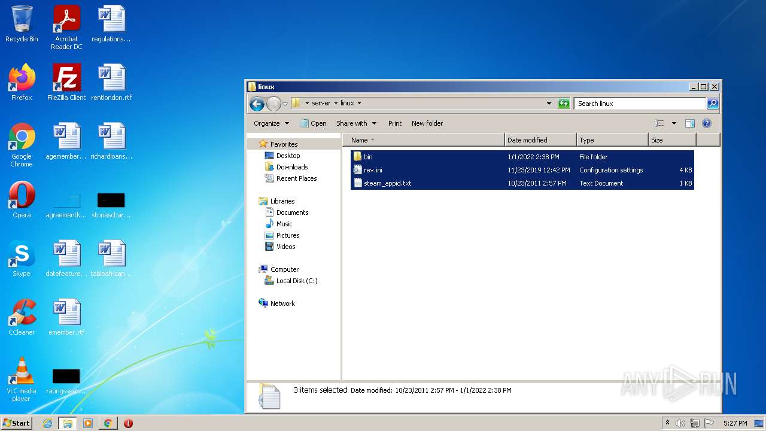Screen dimensions: 766x431
Task: Expand the breadcrumb arrow after linux
Action: pyautogui.click(x=359, y=103)
